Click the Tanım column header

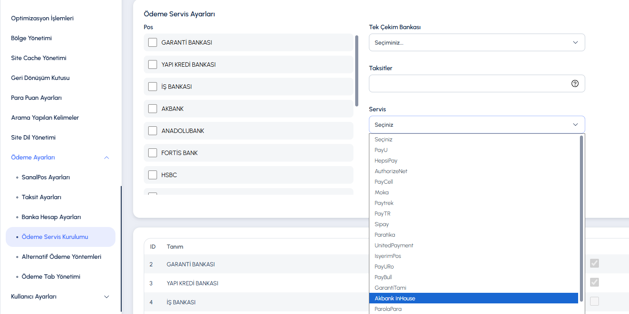pos(175,246)
